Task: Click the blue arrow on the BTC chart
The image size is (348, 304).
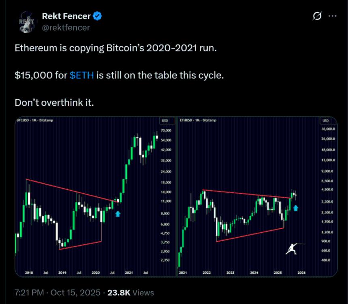Action: coord(118,213)
